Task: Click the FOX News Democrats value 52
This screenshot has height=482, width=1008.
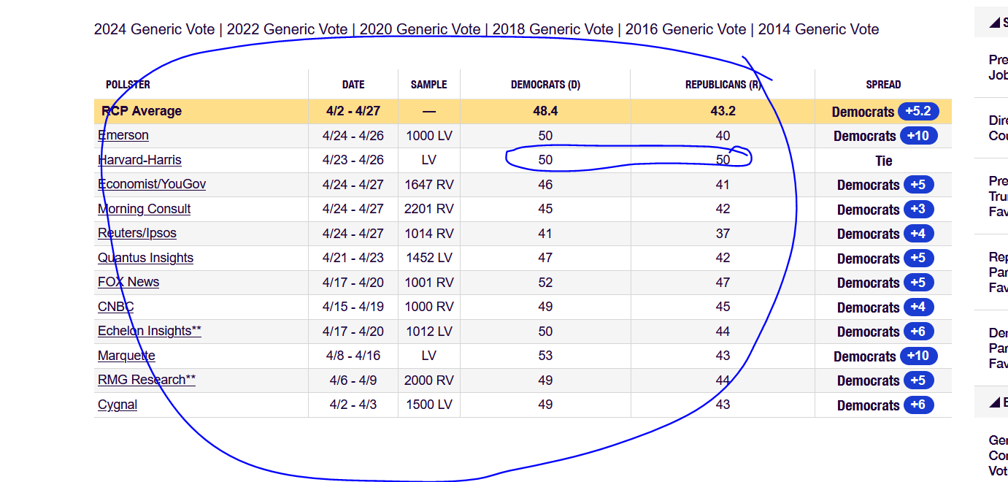Action: [x=545, y=282]
